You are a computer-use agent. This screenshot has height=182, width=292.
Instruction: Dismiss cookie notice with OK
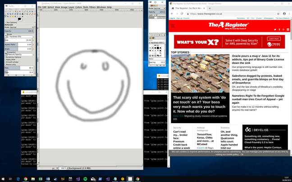242,154
